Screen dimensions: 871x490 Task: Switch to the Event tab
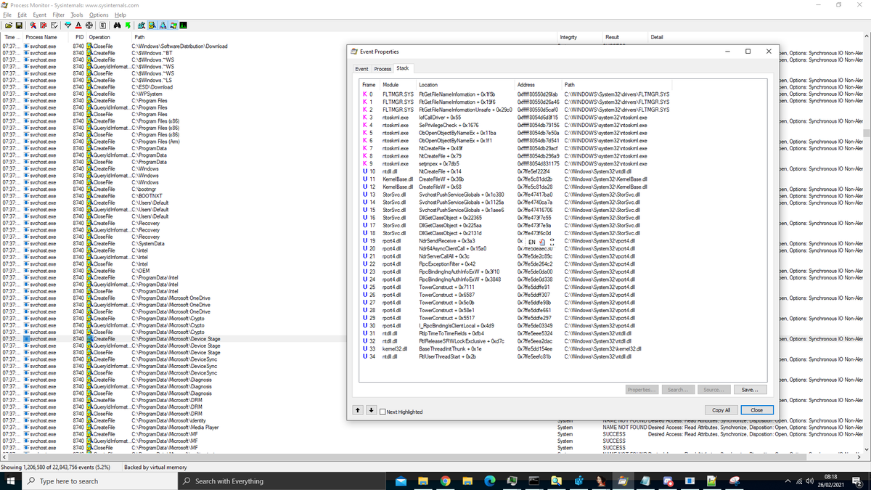tap(361, 69)
